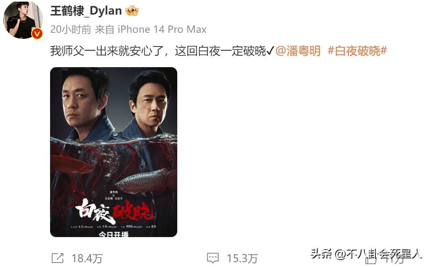Click the 来自 iPhone 14 Pro Max source

tap(151, 30)
